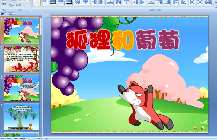Select slide 3 thumbnail with speech bubble
217x140 pixels.
21,88
